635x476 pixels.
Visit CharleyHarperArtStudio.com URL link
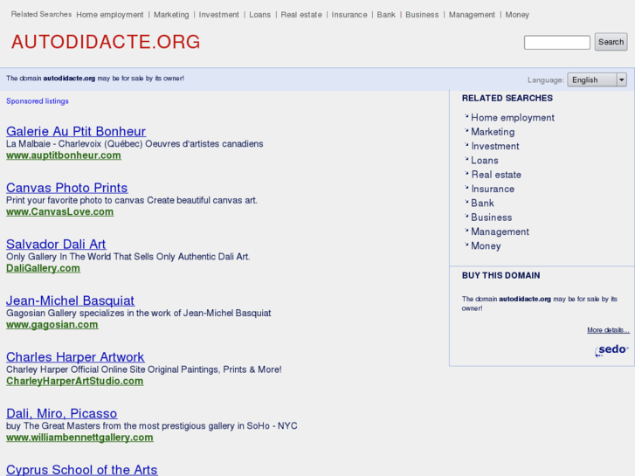[x=74, y=381]
